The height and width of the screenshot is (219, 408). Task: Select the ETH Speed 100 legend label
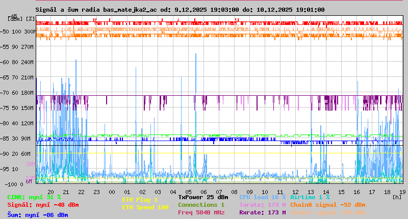[145, 207]
